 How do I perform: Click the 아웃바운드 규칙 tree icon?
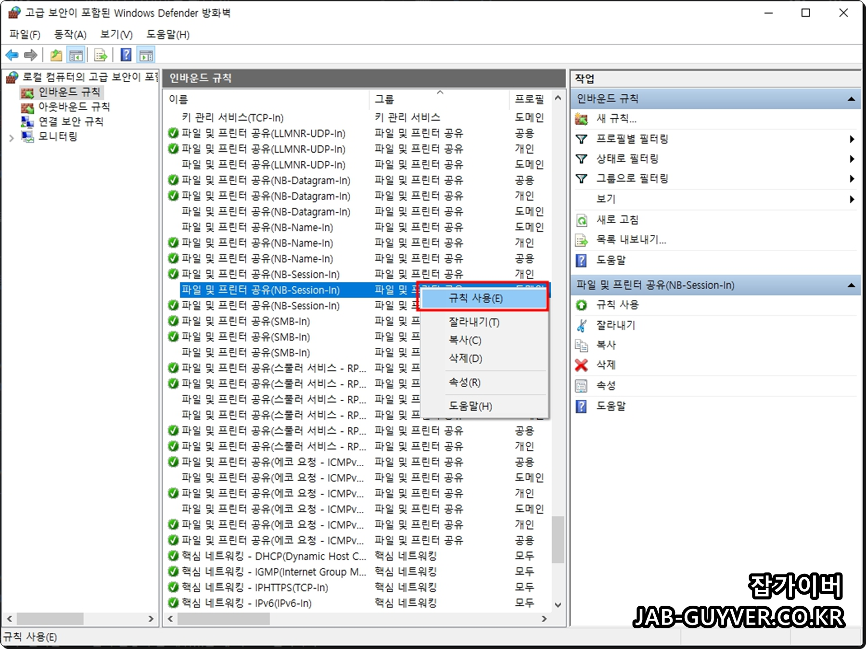(x=27, y=107)
